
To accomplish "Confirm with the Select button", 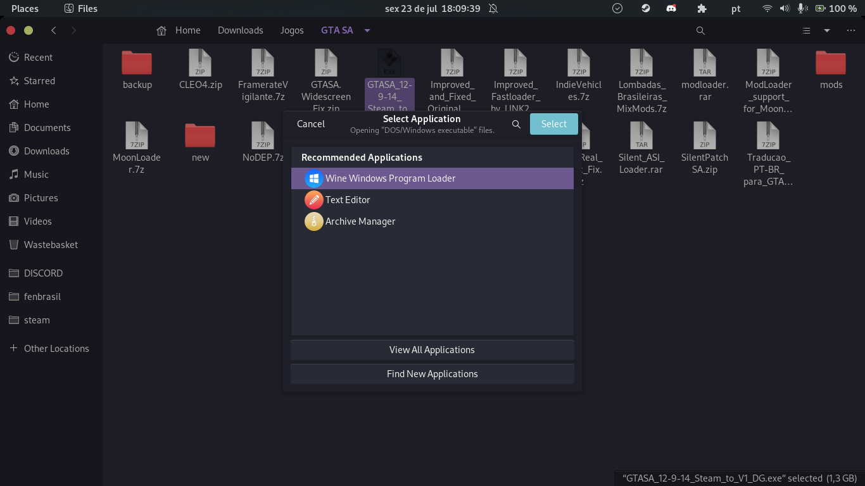I will [x=554, y=124].
